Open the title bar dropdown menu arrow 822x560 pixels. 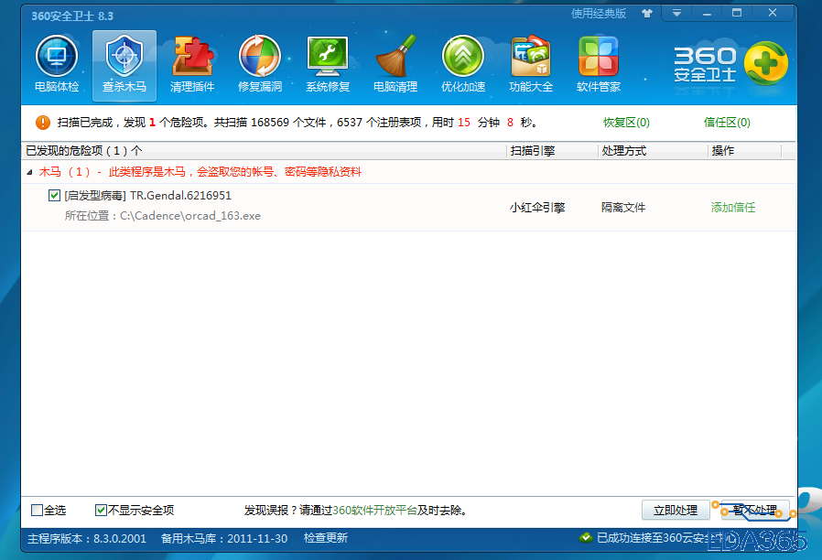point(676,13)
